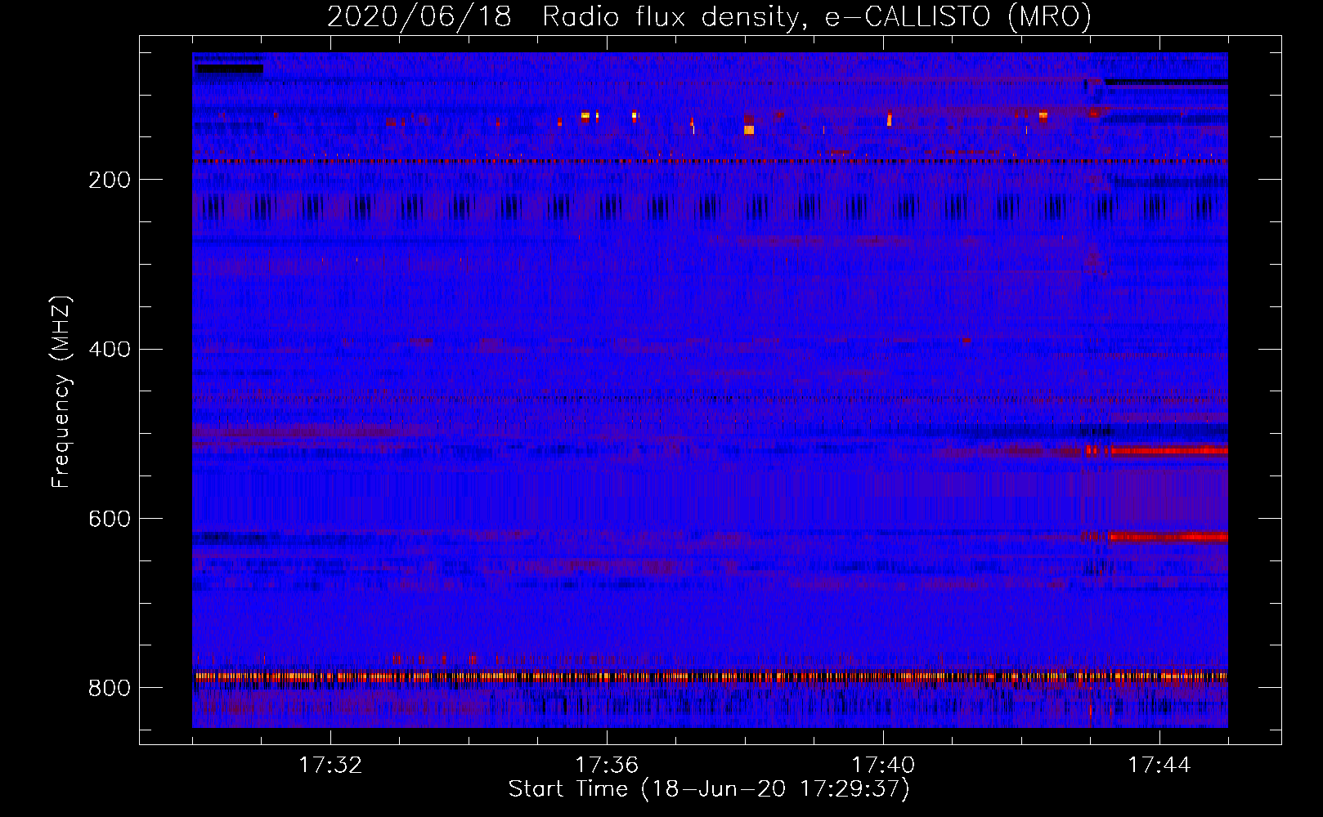Click the 400 frequency tick label

(110, 350)
